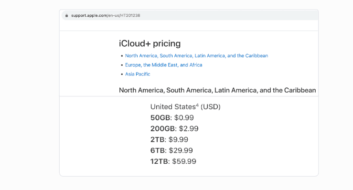Click the /en-us/HT201238 path in address bar
Viewport: 353px width, 190px height.
pyautogui.click(x=124, y=16)
